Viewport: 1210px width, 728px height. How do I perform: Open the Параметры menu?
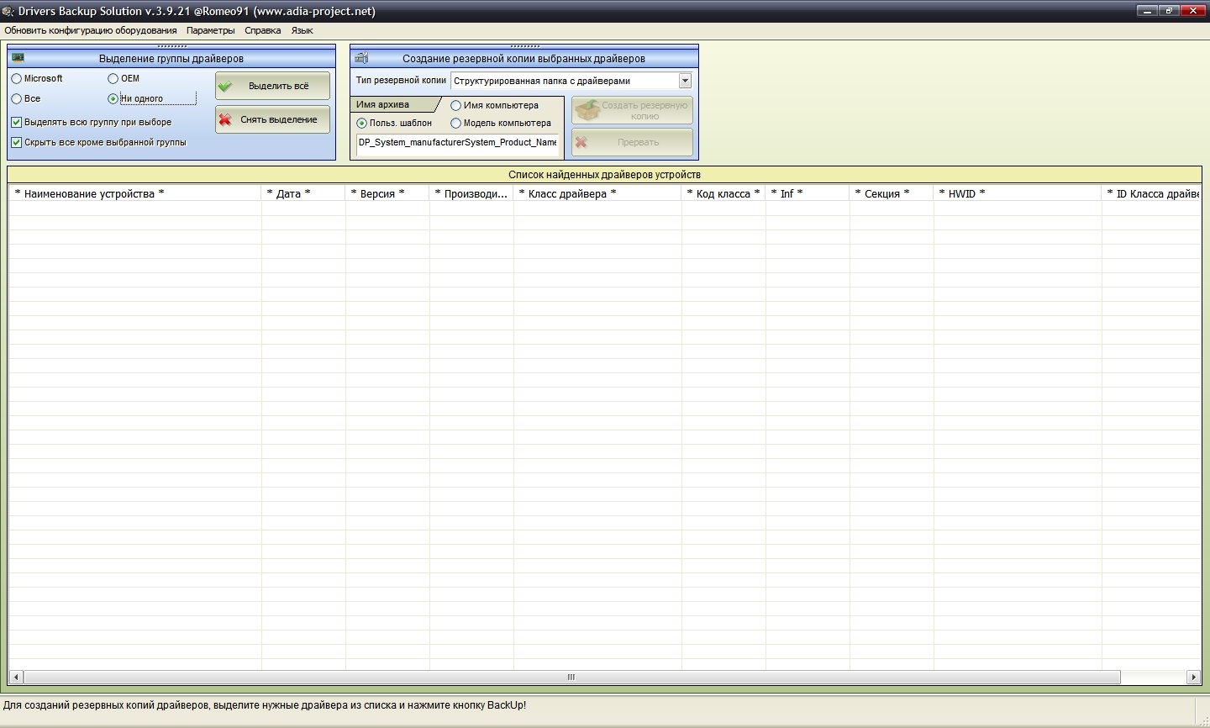coord(210,30)
